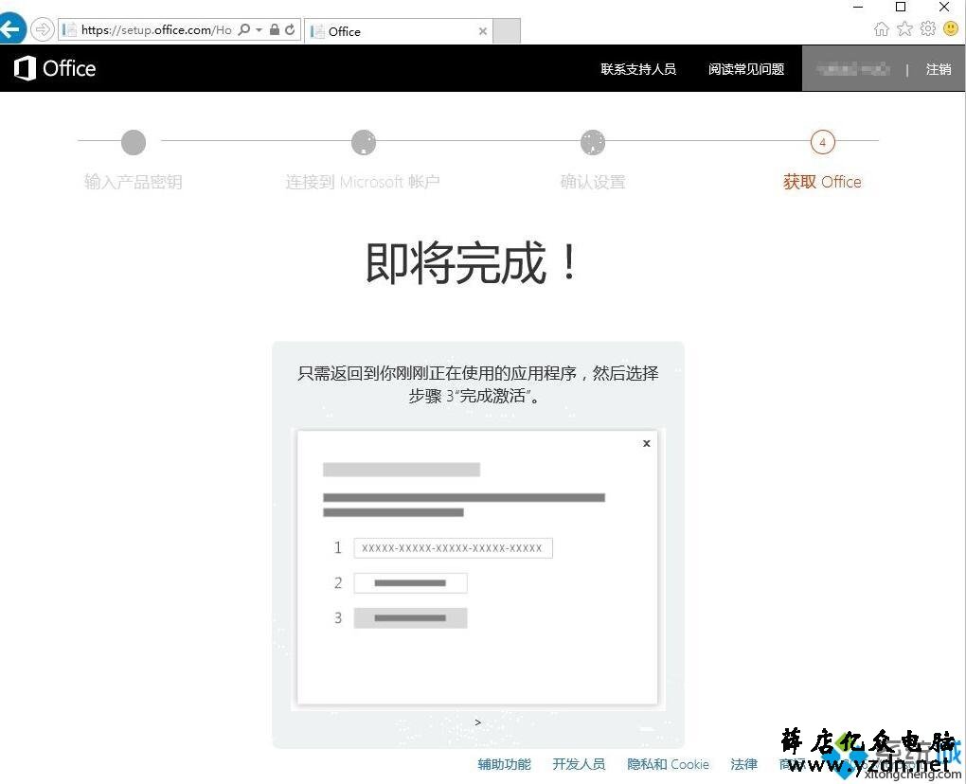Screen dimensions: 966x784
Task: Open the 开发人员 footer link
Action: coord(579,764)
